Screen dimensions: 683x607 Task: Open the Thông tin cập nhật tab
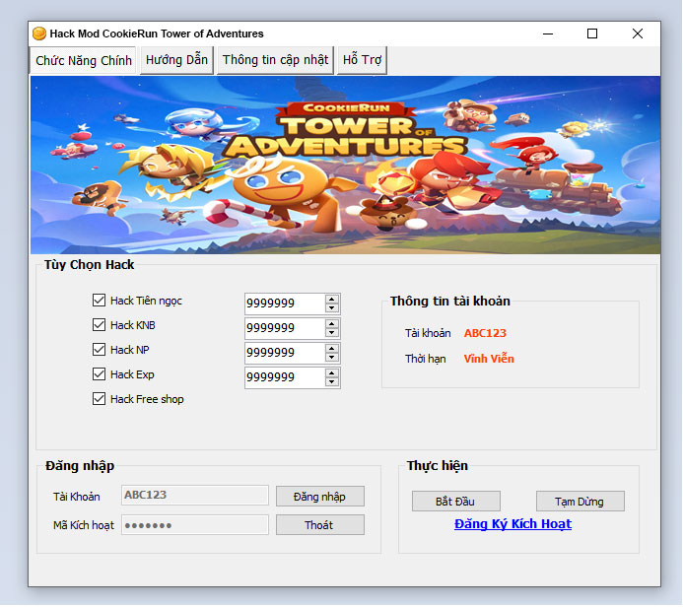275,60
